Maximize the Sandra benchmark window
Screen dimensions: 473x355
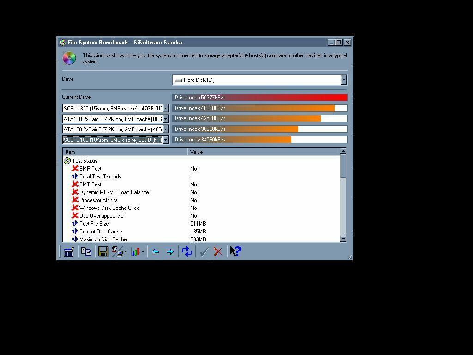pyautogui.click(x=339, y=43)
